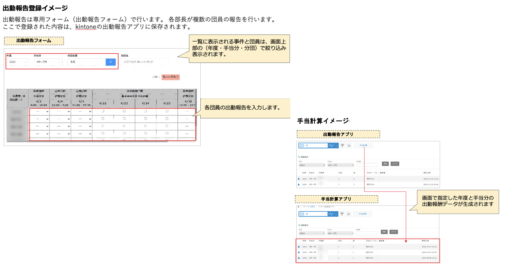Click the 分団検索 text input field
This screenshot has width=506, height=268.
[x=86, y=62]
